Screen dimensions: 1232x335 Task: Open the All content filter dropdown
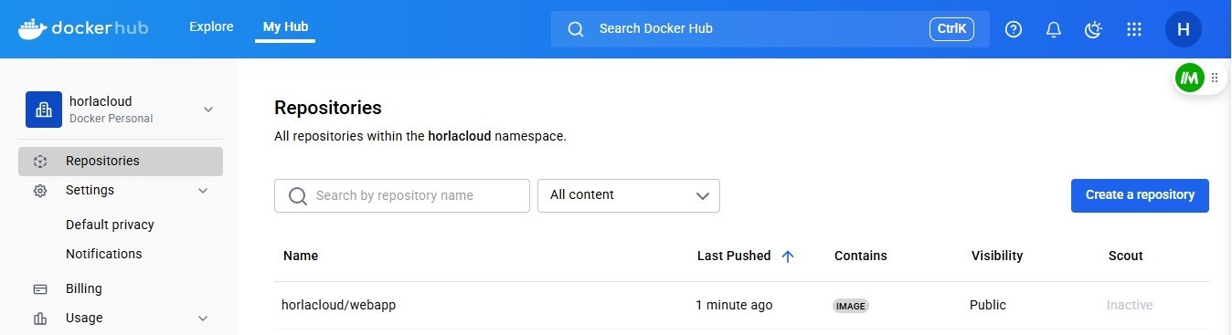click(x=629, y=195)
